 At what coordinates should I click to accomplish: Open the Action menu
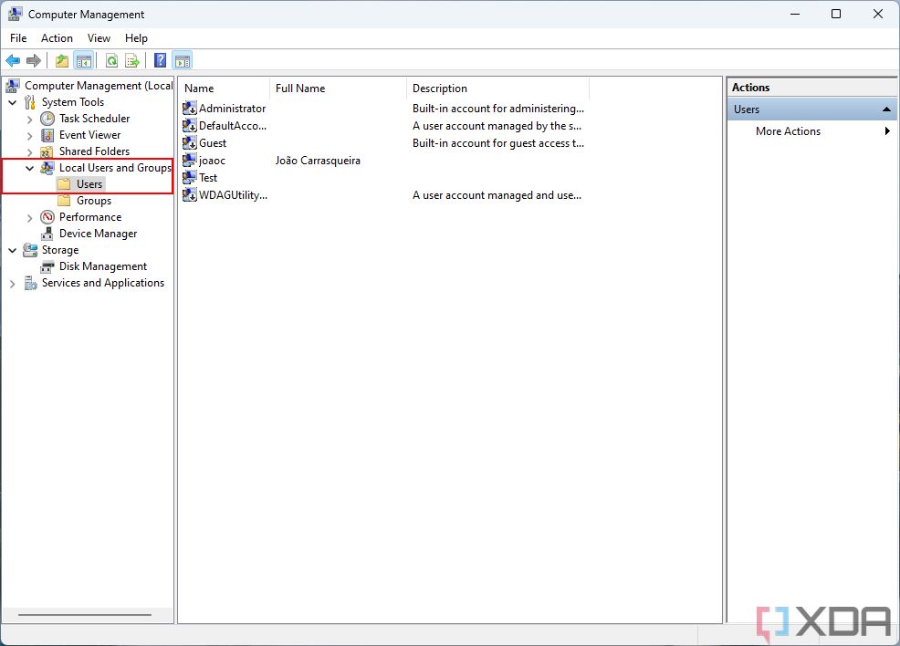point(57,38)
